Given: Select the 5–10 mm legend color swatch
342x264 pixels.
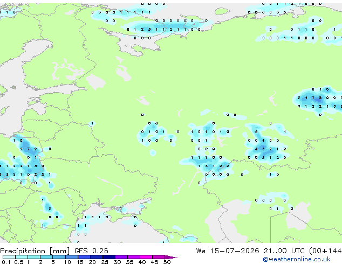Looking at the screenshot, I should (x=59, y=257).
